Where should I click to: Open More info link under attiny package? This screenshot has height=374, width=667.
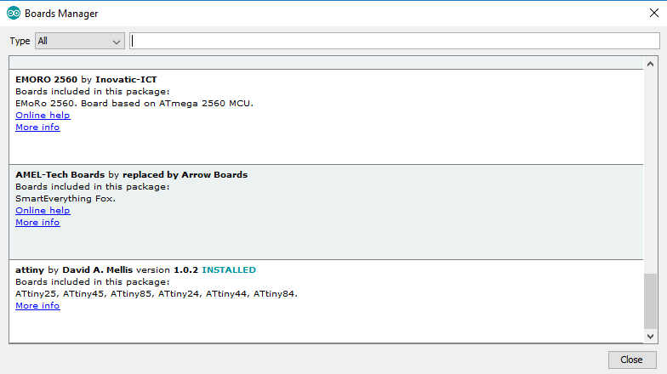37,306
